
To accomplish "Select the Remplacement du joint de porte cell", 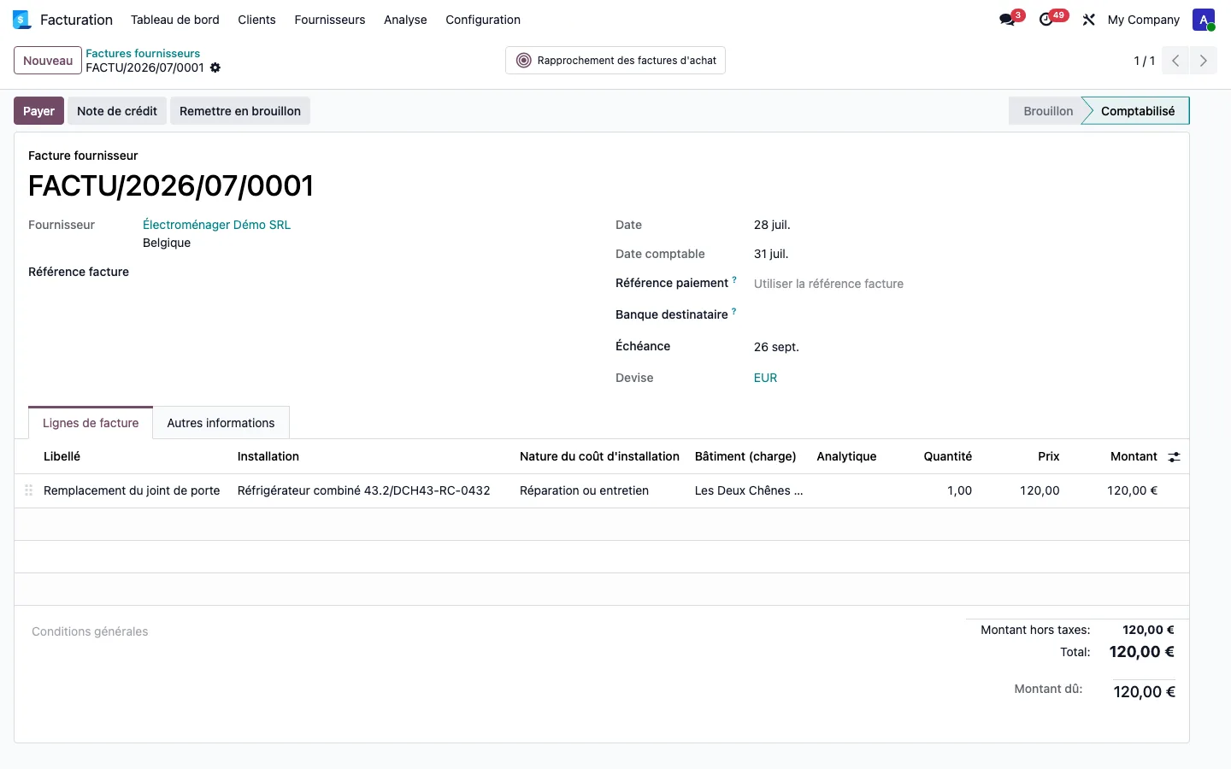I will pos(132,490).
